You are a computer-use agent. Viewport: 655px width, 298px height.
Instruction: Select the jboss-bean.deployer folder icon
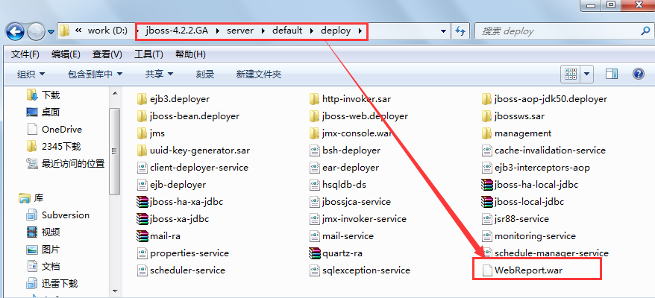(142, 116)
